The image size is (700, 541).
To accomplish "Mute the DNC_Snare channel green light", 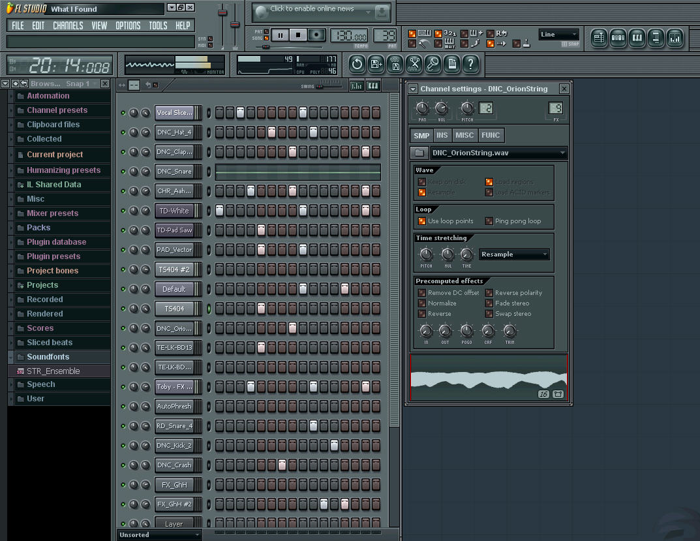I will [x=123, y=172].
